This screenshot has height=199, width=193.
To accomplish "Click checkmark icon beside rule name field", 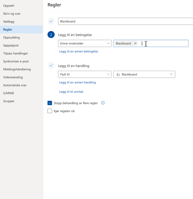I will [51, 21].
